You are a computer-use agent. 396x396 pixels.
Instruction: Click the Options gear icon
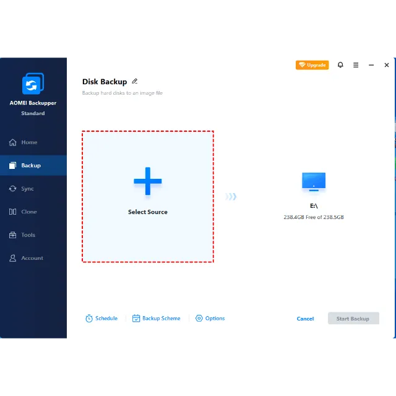tap(199, 319)
